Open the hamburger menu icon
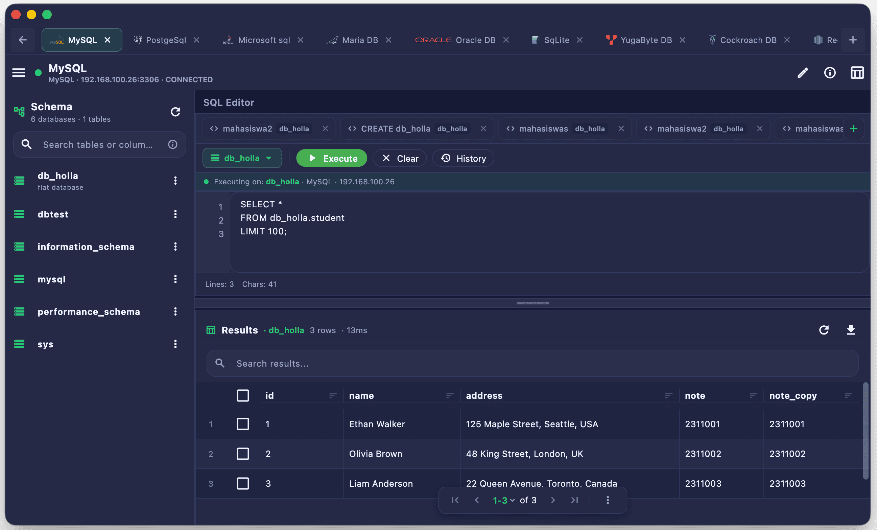Image resolution: width=877 pixels, height=530 pixels. pos(19,73)
